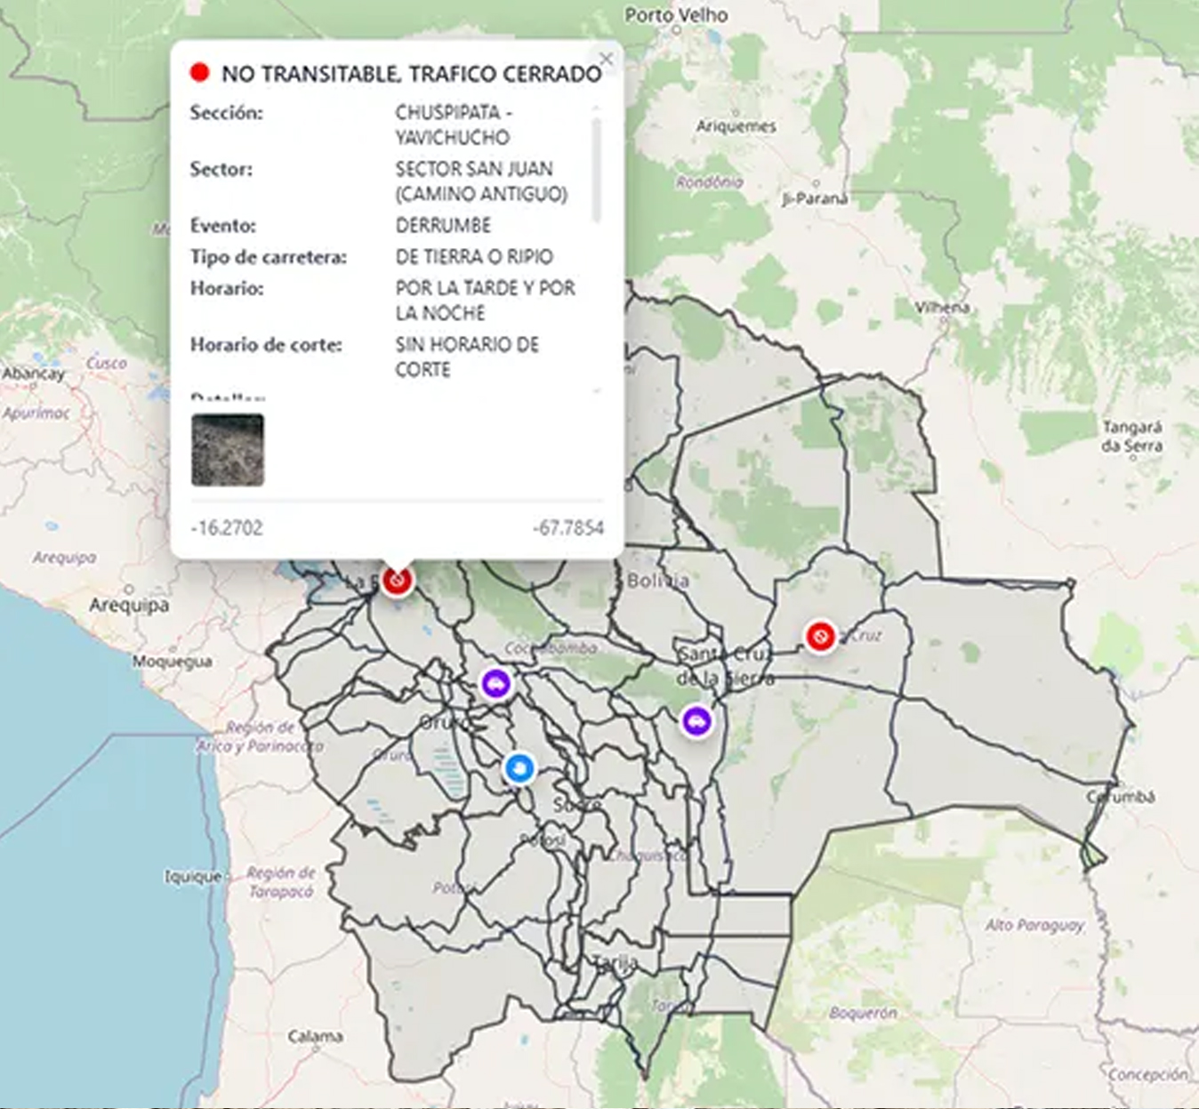Click the Calama city label

pos(315,1037)
